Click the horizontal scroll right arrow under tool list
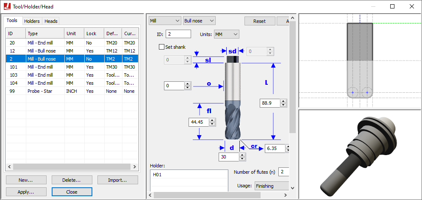 [x=135, y=167]
